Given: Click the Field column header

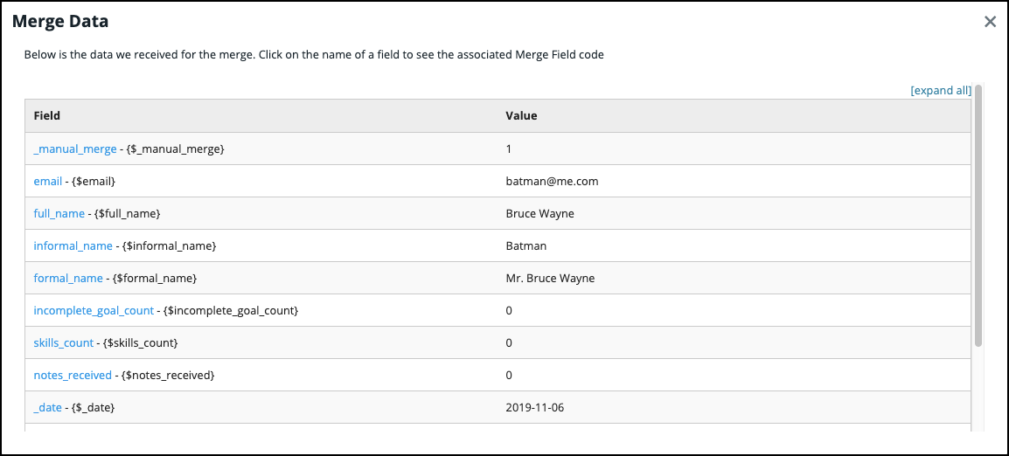Looking at the screenshot, I should tap(47, 115).
